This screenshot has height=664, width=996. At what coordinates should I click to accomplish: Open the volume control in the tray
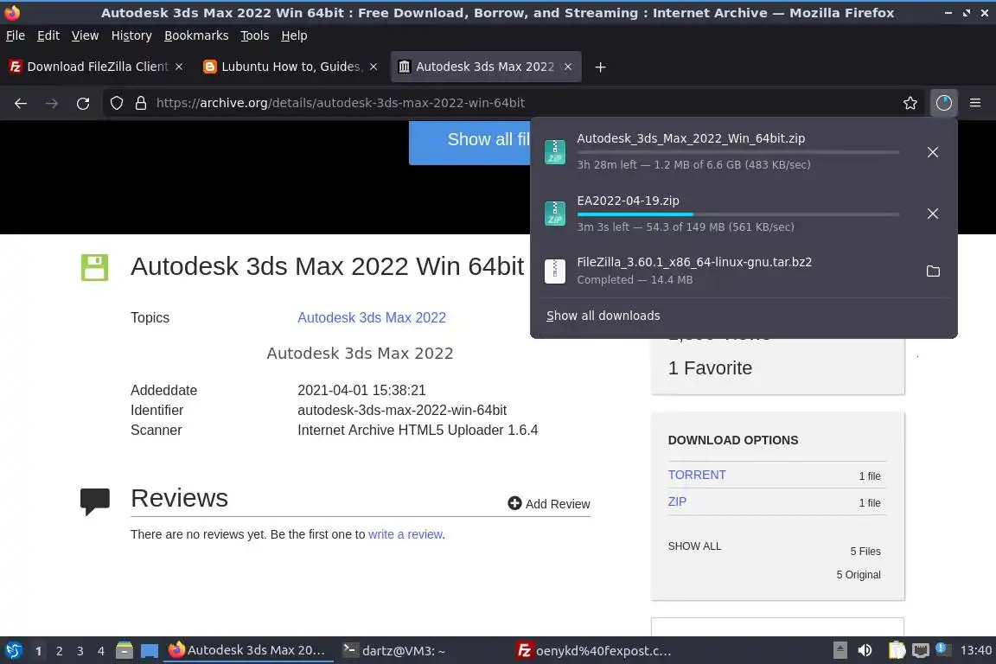click(865, 650)
